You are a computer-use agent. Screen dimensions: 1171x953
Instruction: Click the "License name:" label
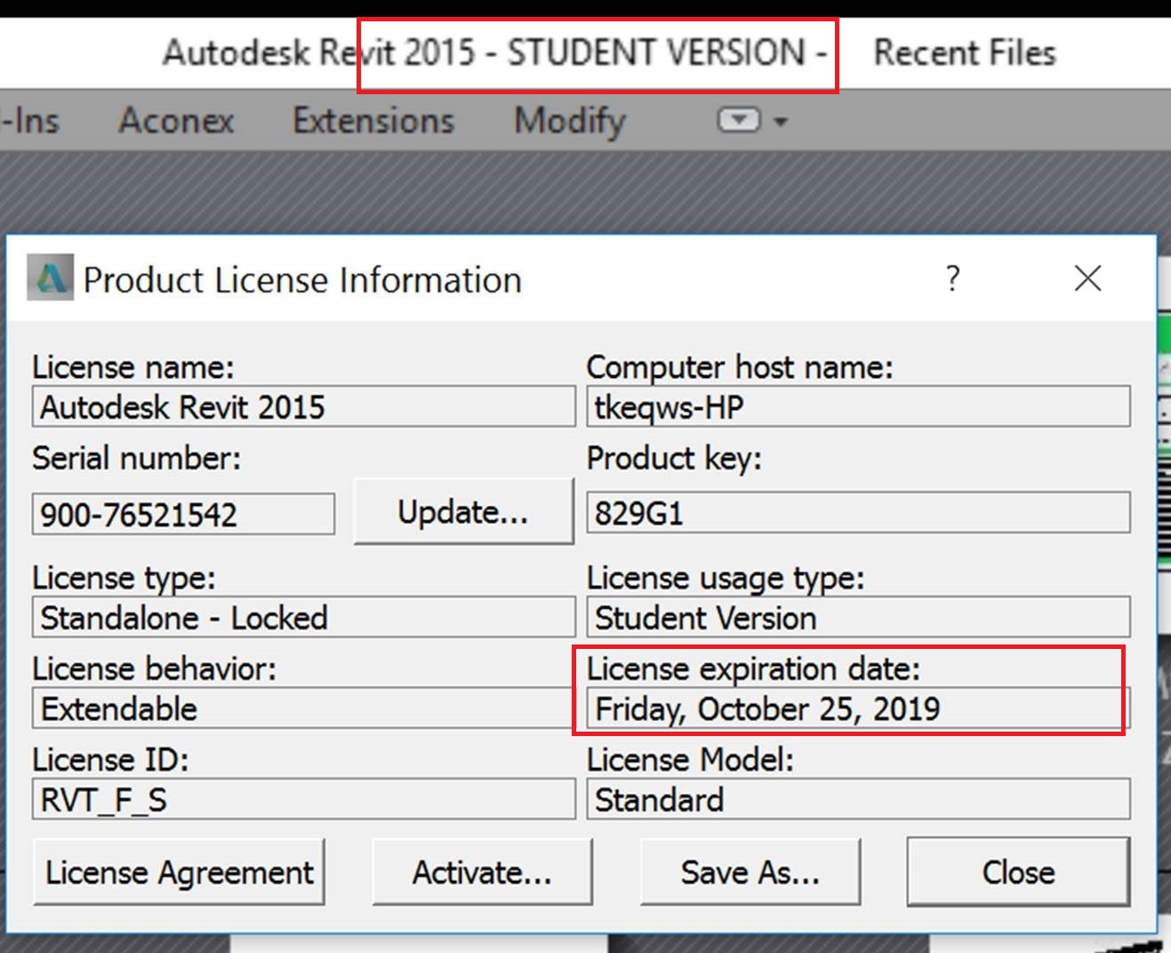click(x=133, y=366)
